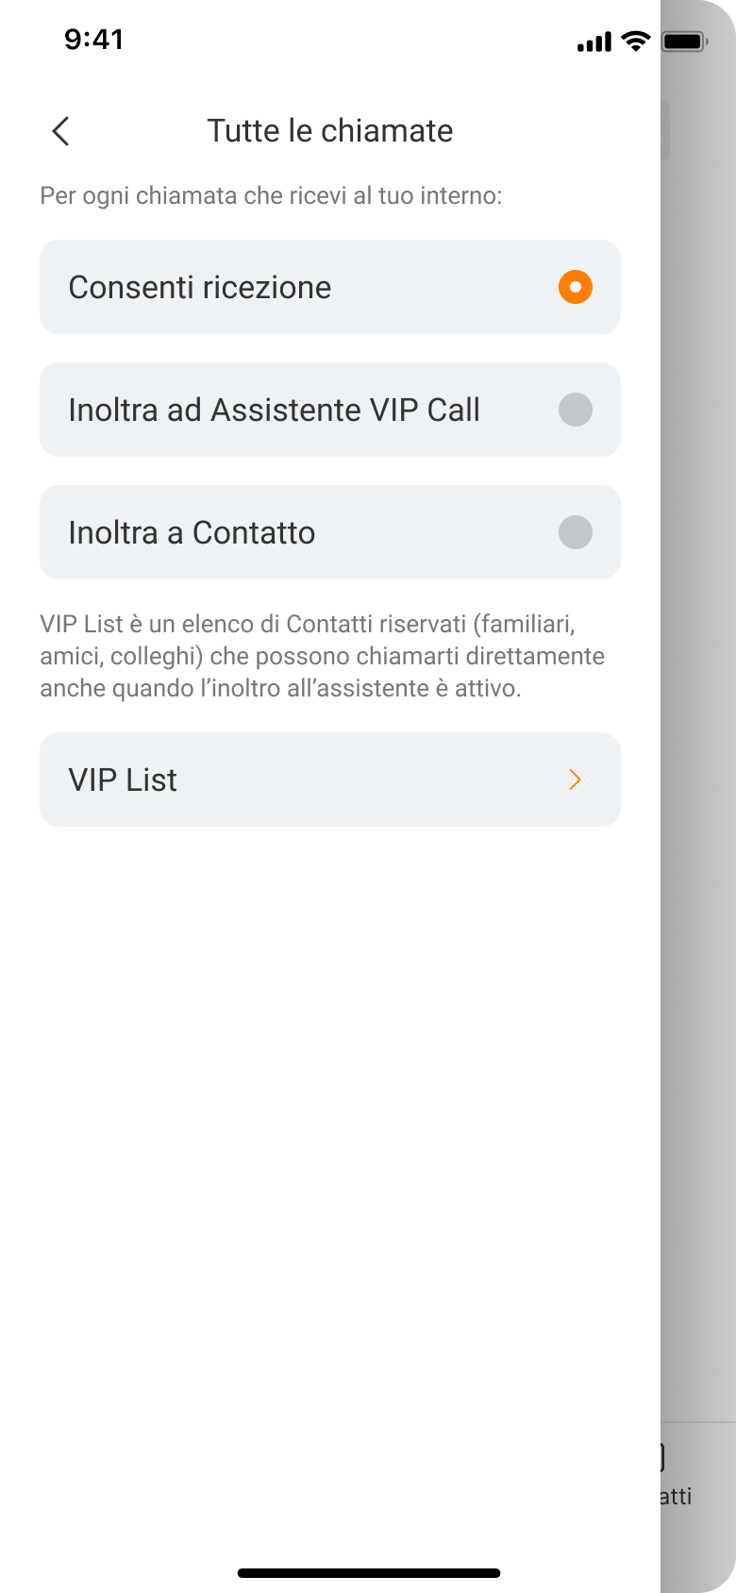Choose the Inoltra a Contatto radio button
Viewport: 736px width, 1593px height.
tap(576, 532)
